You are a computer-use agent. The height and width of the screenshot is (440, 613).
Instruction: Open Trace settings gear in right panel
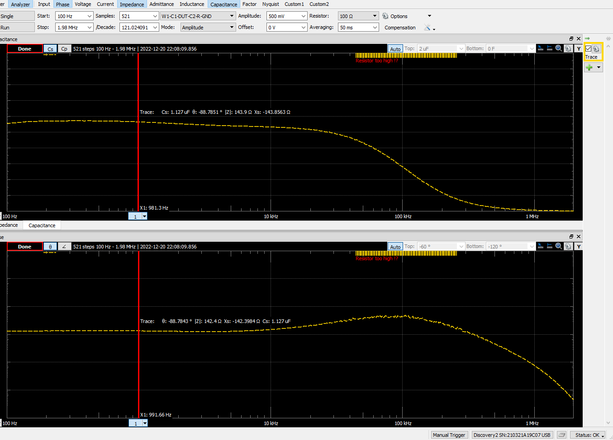pos(596,49)
